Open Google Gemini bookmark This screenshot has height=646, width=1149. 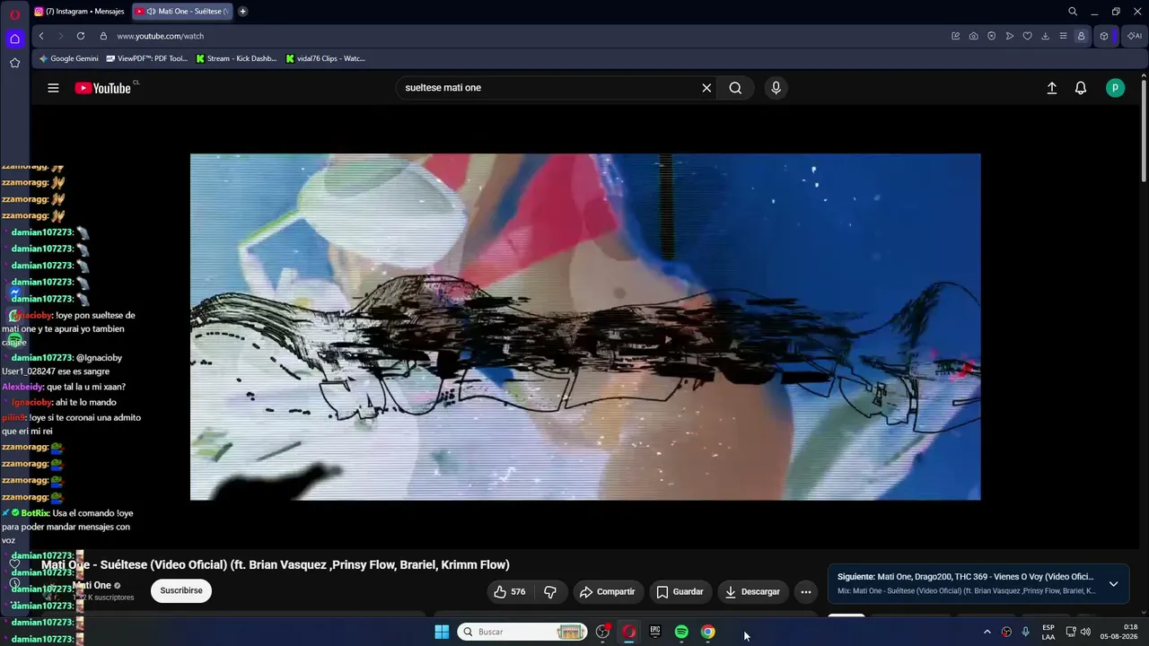(x=68, y=58)
